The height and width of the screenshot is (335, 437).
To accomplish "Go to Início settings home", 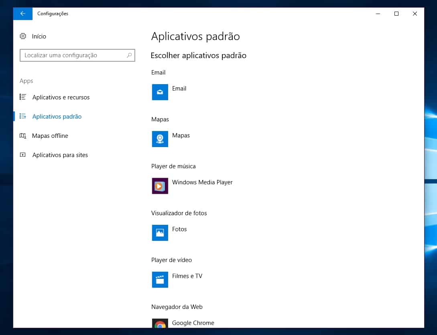I will [39, 36].
